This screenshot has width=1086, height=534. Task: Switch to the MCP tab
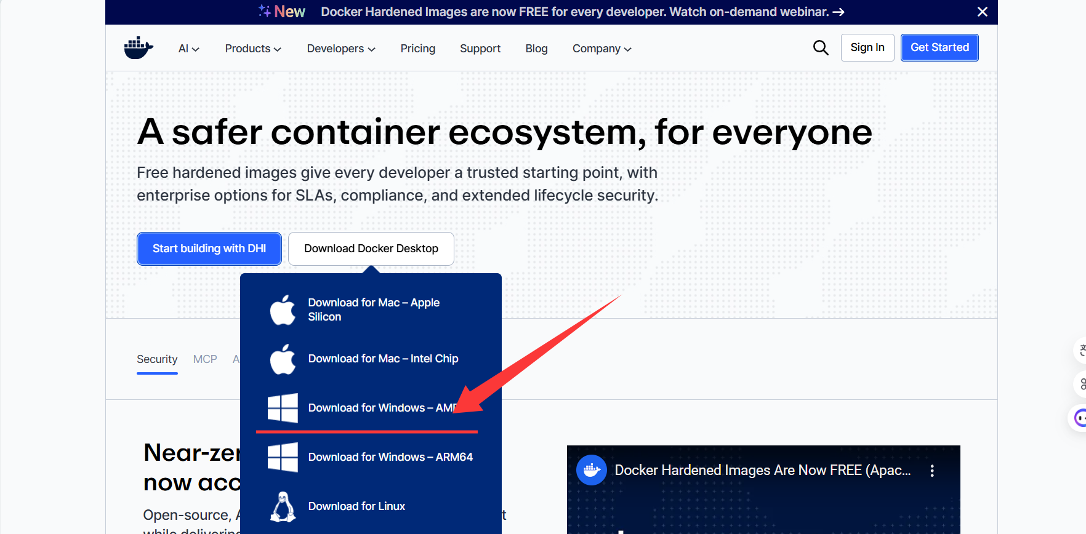click(205, 359)
